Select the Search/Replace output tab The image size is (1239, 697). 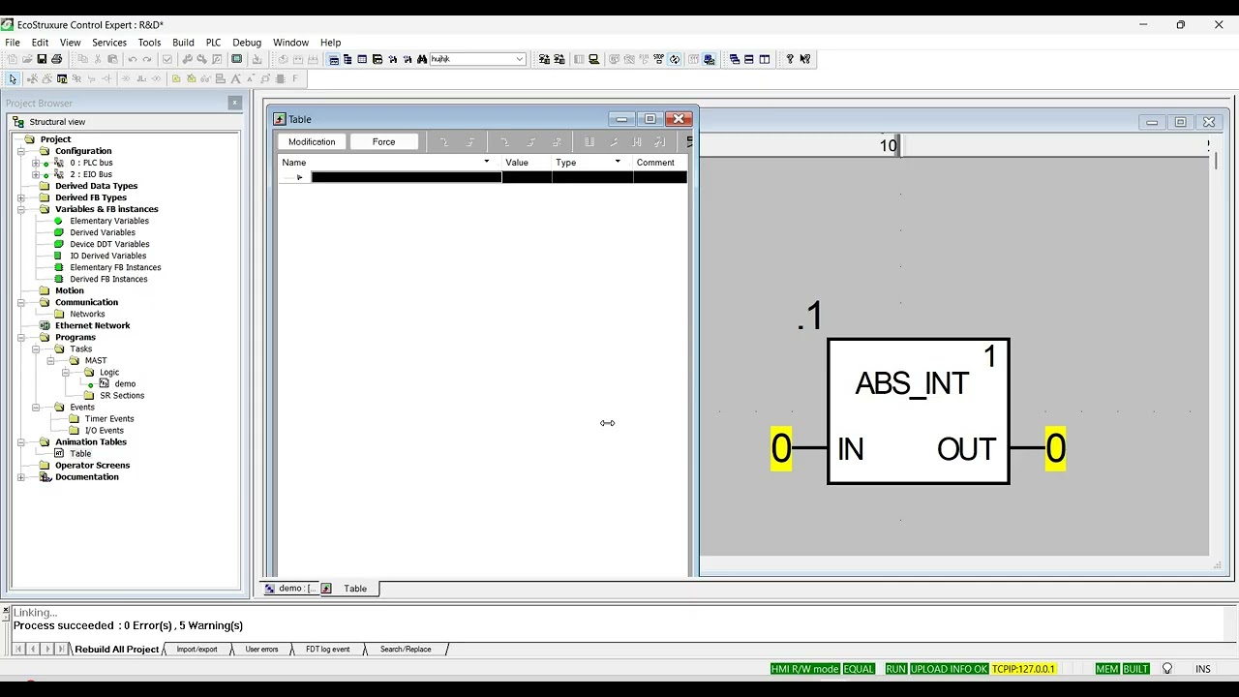click(406, 650)
